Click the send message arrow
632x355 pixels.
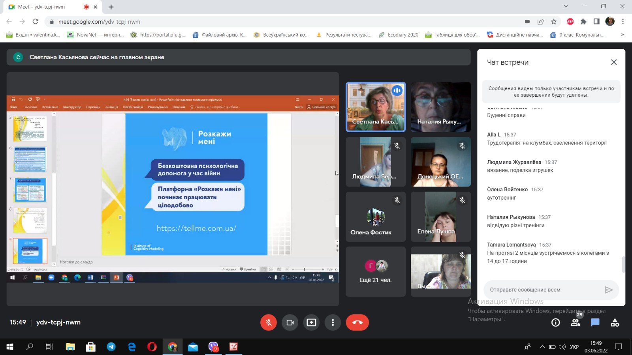point(609,290)
